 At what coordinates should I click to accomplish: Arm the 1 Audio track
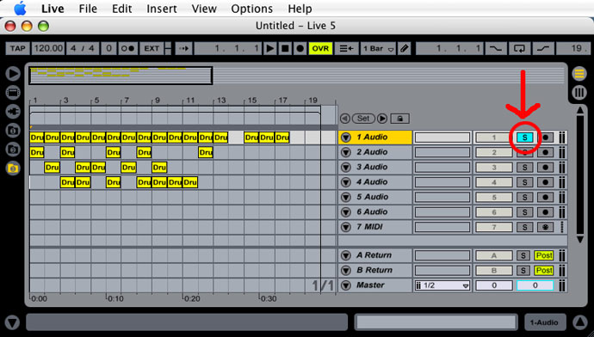coord(545,138)
